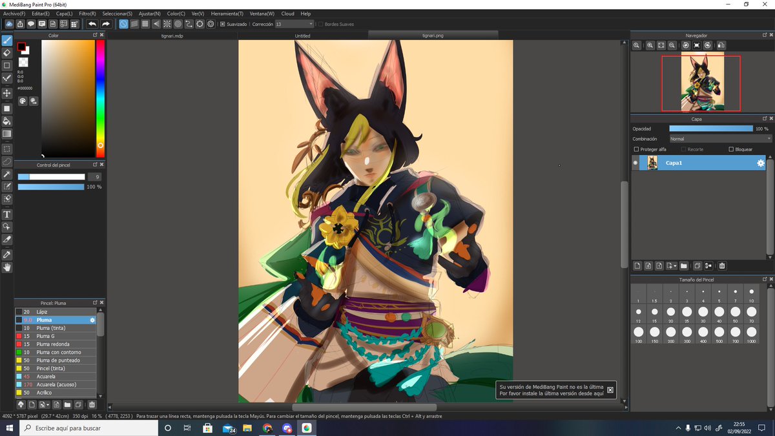
Task: Select the Eraser tool
Action: pyautogui.click(x=7, y=53)
